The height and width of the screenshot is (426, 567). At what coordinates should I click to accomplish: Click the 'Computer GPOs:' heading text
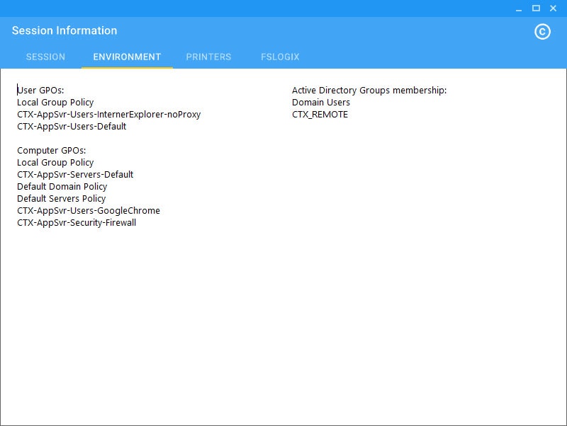click(x=51, y=151)
